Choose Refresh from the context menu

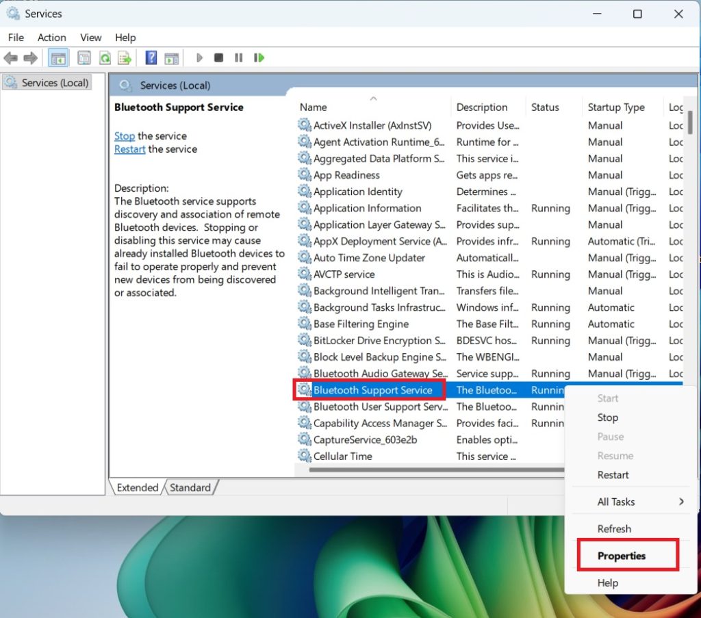pos(630,528)
